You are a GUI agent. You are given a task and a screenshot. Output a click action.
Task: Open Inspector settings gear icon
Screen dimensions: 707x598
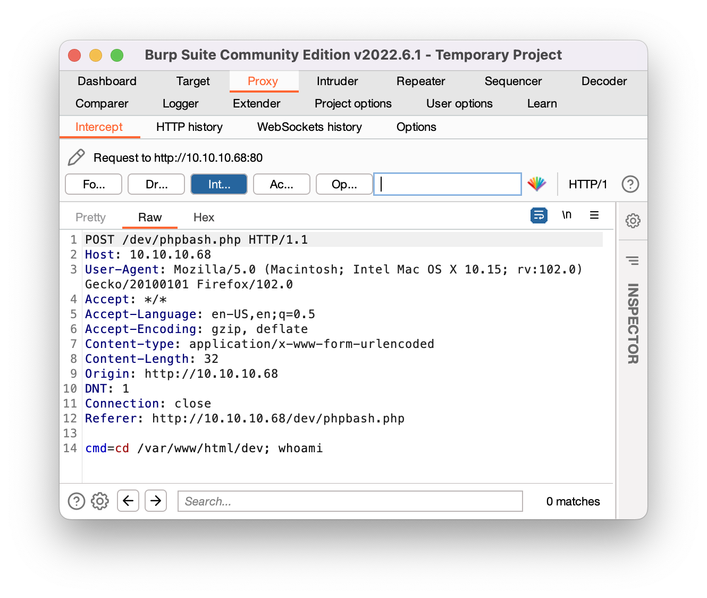click(x=633, y=221)
